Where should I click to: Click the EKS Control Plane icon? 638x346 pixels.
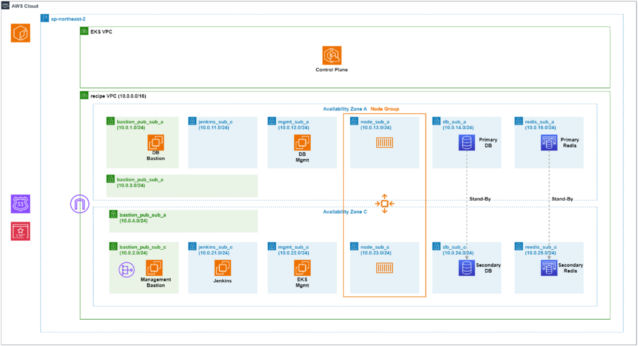[x=332, y=56]
